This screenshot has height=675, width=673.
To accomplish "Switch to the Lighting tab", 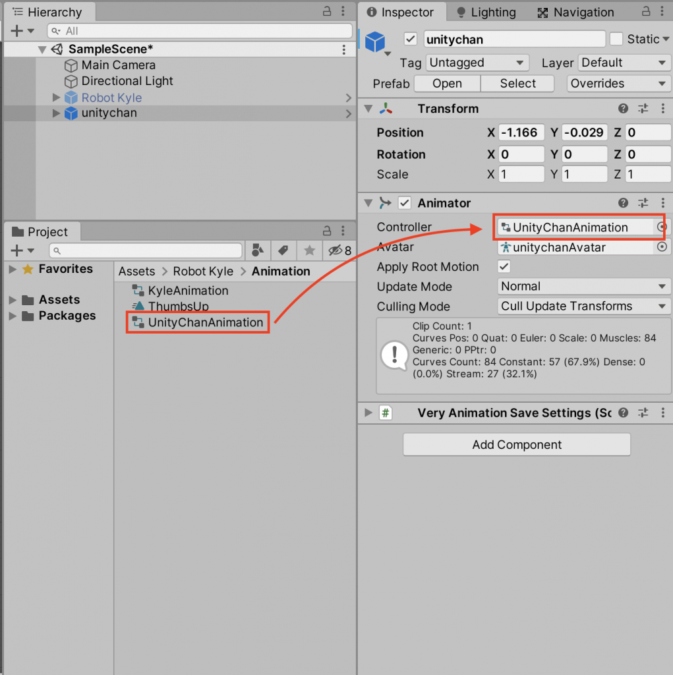I will 485,13.
